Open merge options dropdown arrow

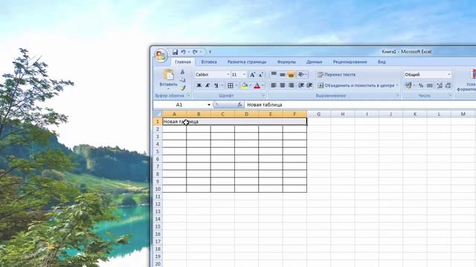click(397, 86)
